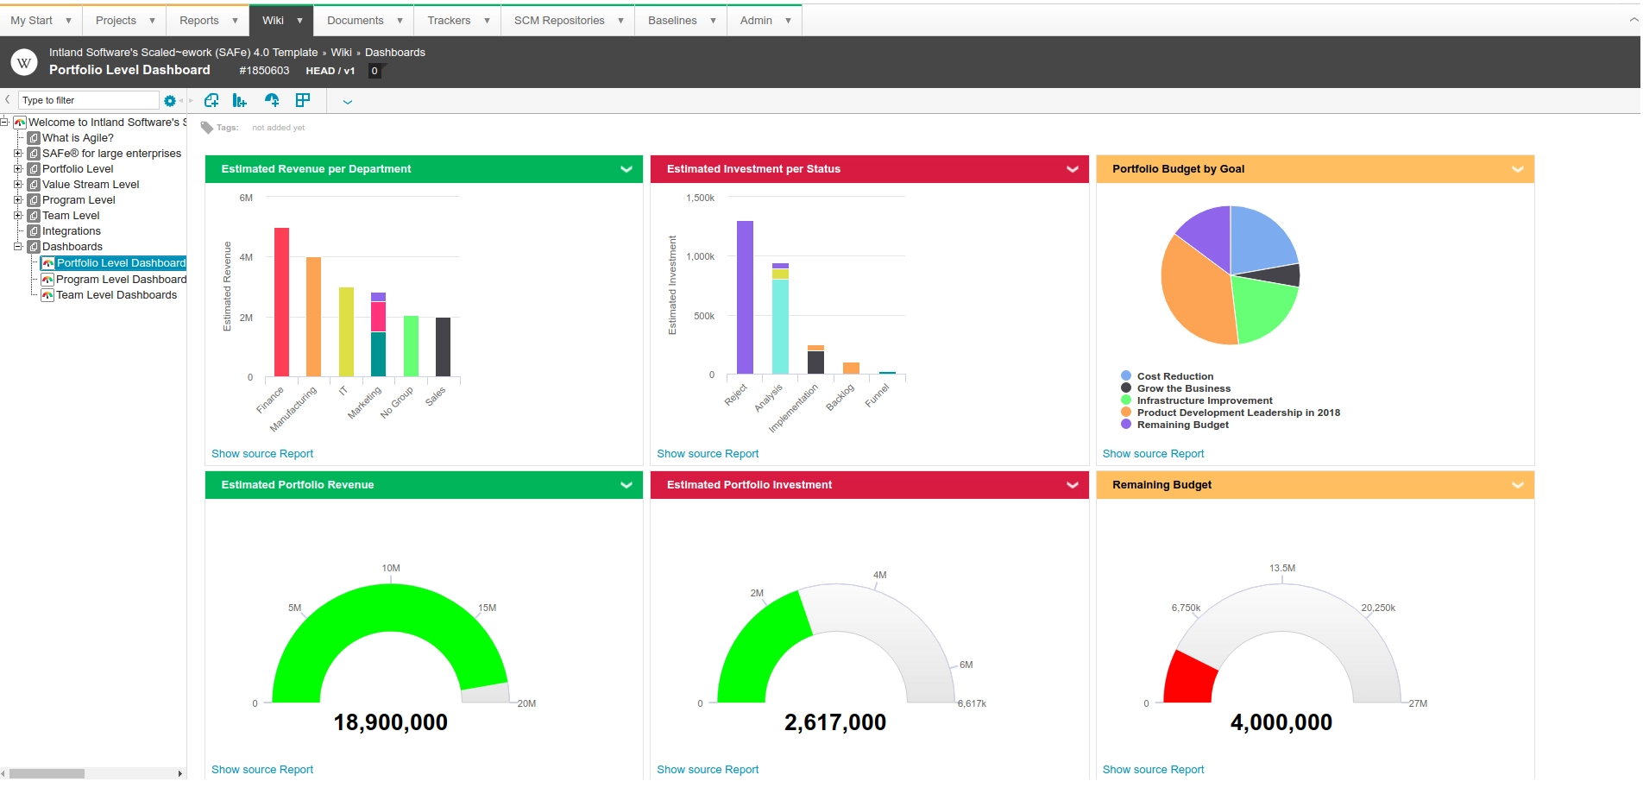Click the dashboard layout grid icon

pyautogui.click(x=303, y=101)
